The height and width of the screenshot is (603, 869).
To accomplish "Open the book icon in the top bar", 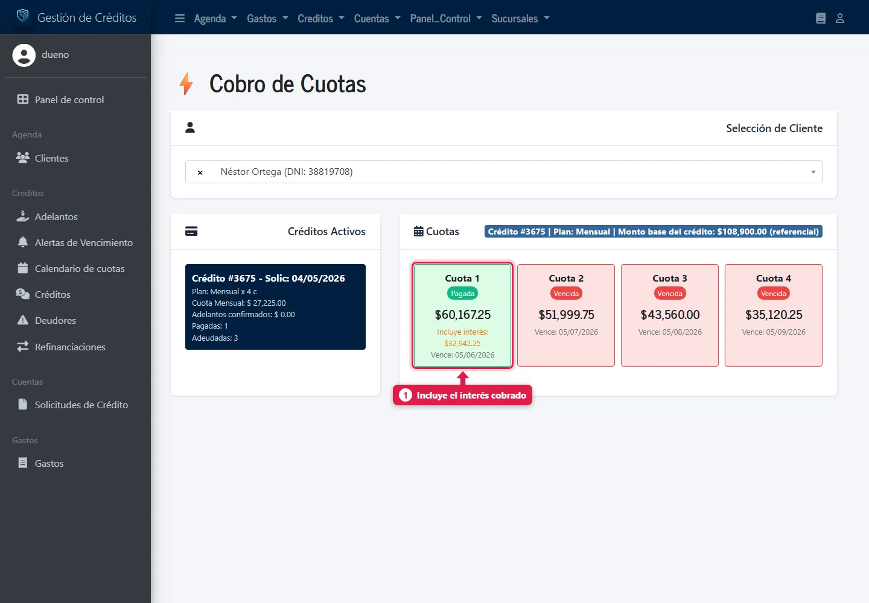I will pyautogui.click(x=821, y=18).
